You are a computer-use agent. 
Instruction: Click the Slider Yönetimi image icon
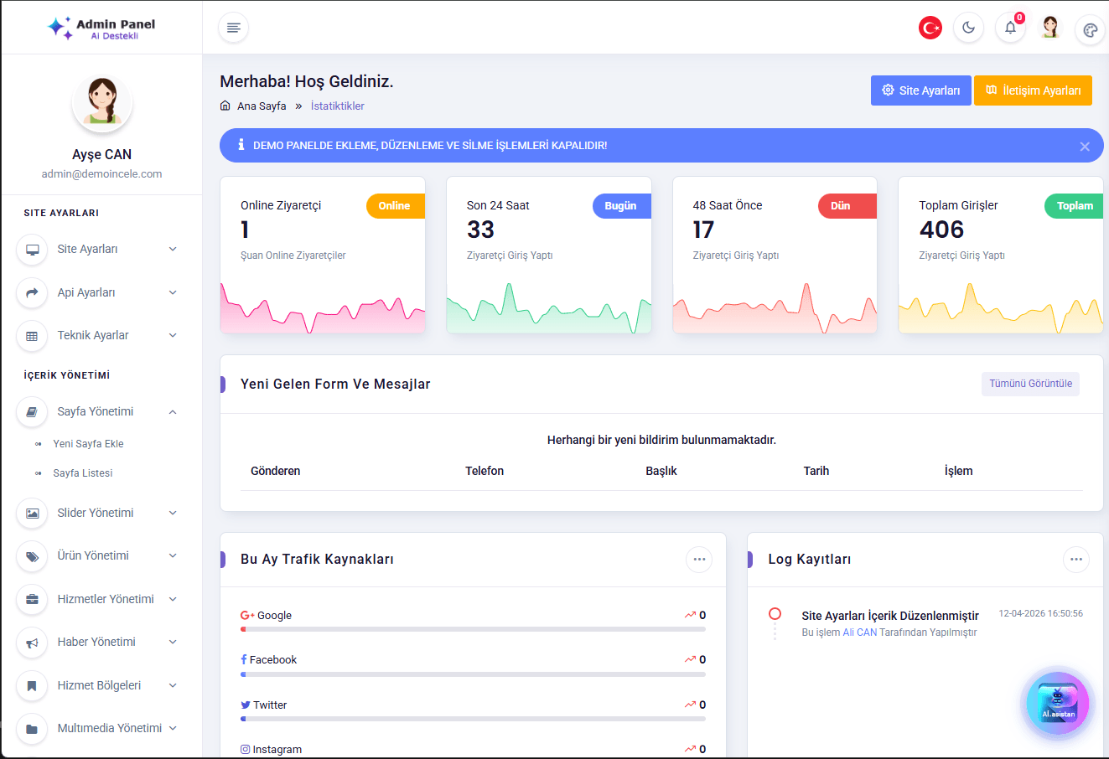point(32,513)
